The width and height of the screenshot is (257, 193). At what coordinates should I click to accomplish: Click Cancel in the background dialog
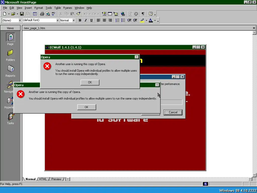tap(173, 112)
